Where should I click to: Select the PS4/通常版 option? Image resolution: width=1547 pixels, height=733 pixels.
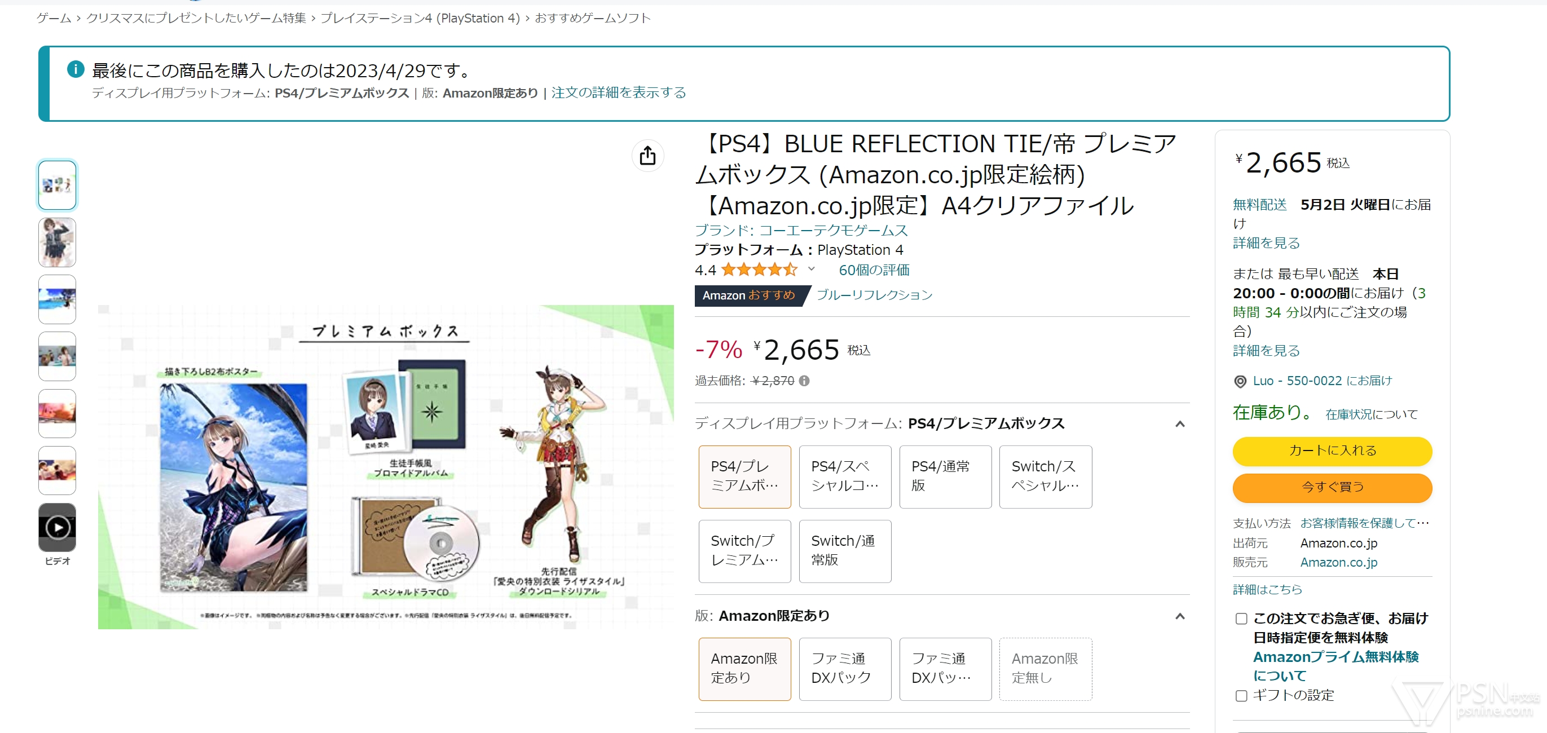[945, 476]
